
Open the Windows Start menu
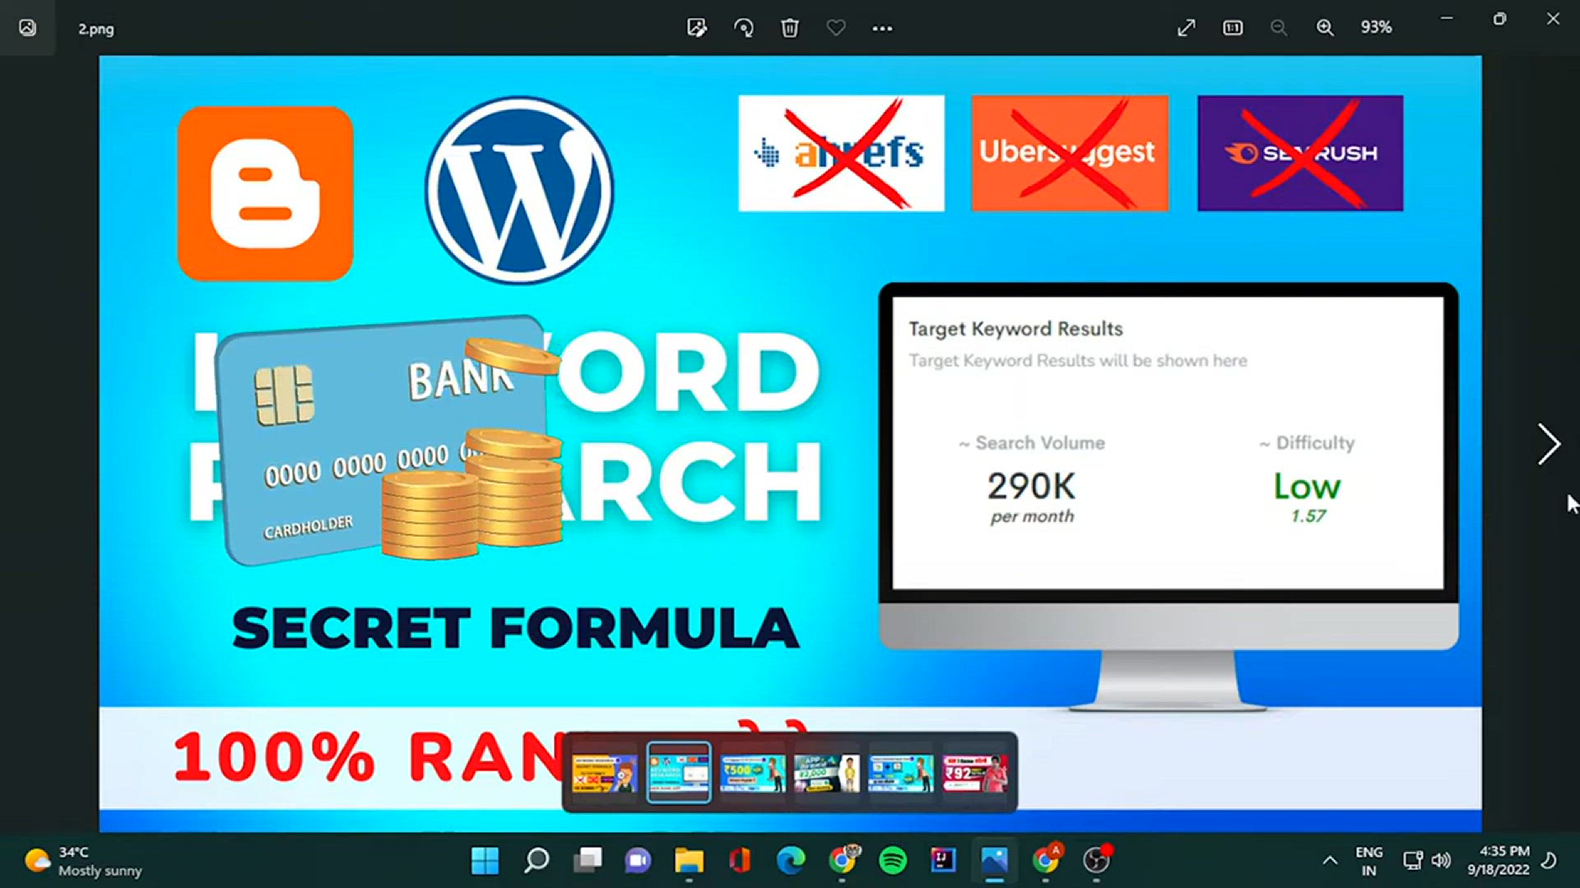[x=485, y=861]
